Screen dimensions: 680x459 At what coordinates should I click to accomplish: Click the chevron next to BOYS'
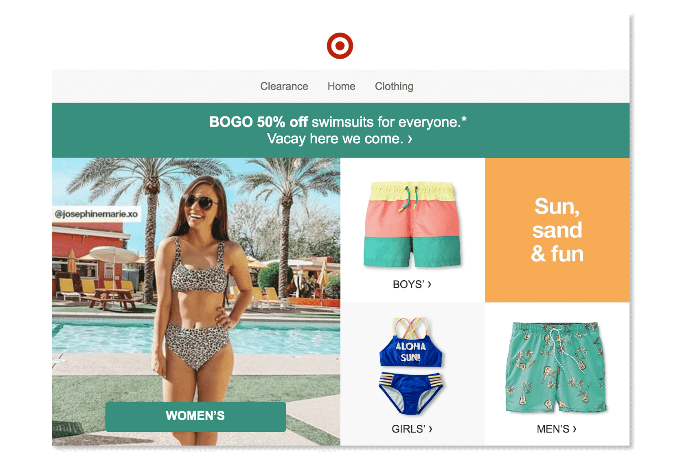430,284
